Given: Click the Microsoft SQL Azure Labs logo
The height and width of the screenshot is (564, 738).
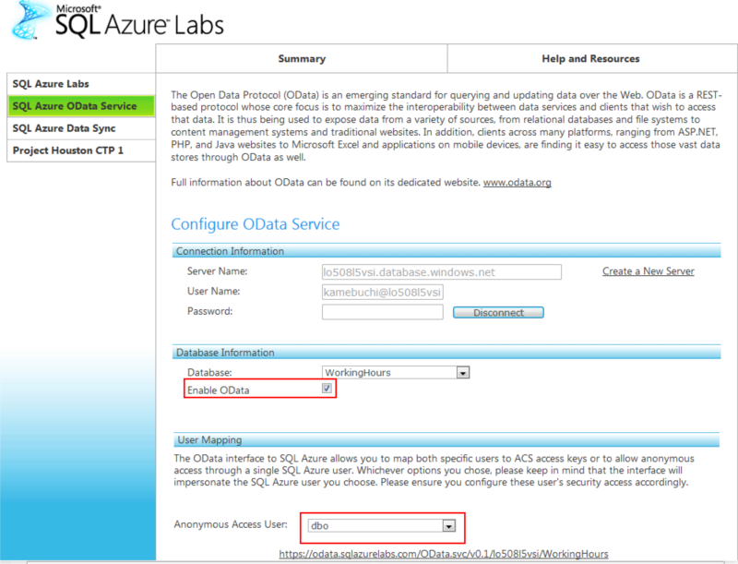Looking at the screenshot, I should click(117, 20).
